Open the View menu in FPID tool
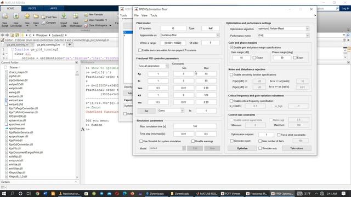The width and height of the screenshot is (351, 197). 144,15
